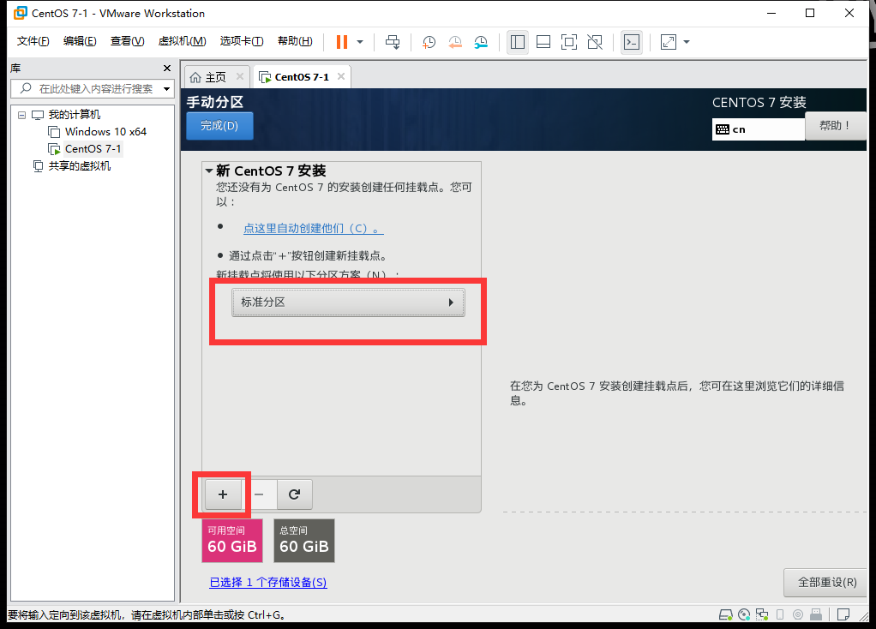
Task: Open the 文件(F) menu
Action: click(33, 41)
